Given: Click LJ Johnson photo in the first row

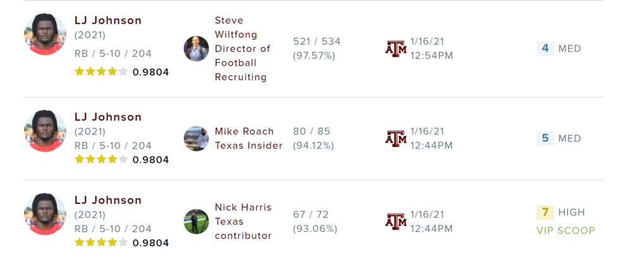Looking at the screenshot, I should pos(46,34).
